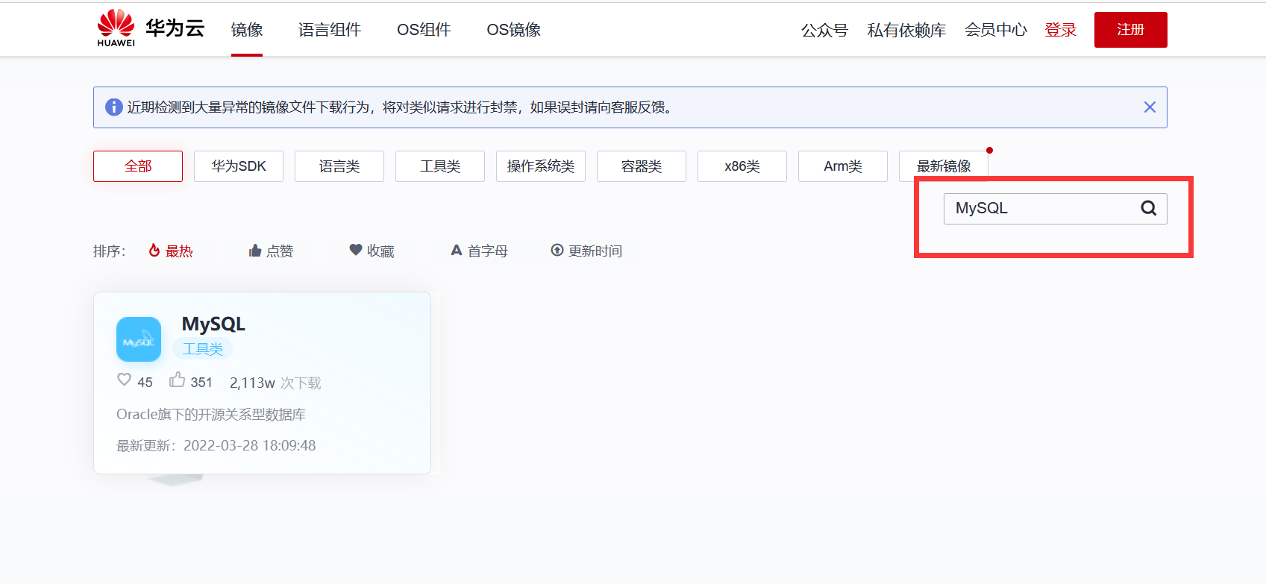
Task: Click the 最新更新 2022-03-28 timestamp text
Action: [x=216, y=445]
